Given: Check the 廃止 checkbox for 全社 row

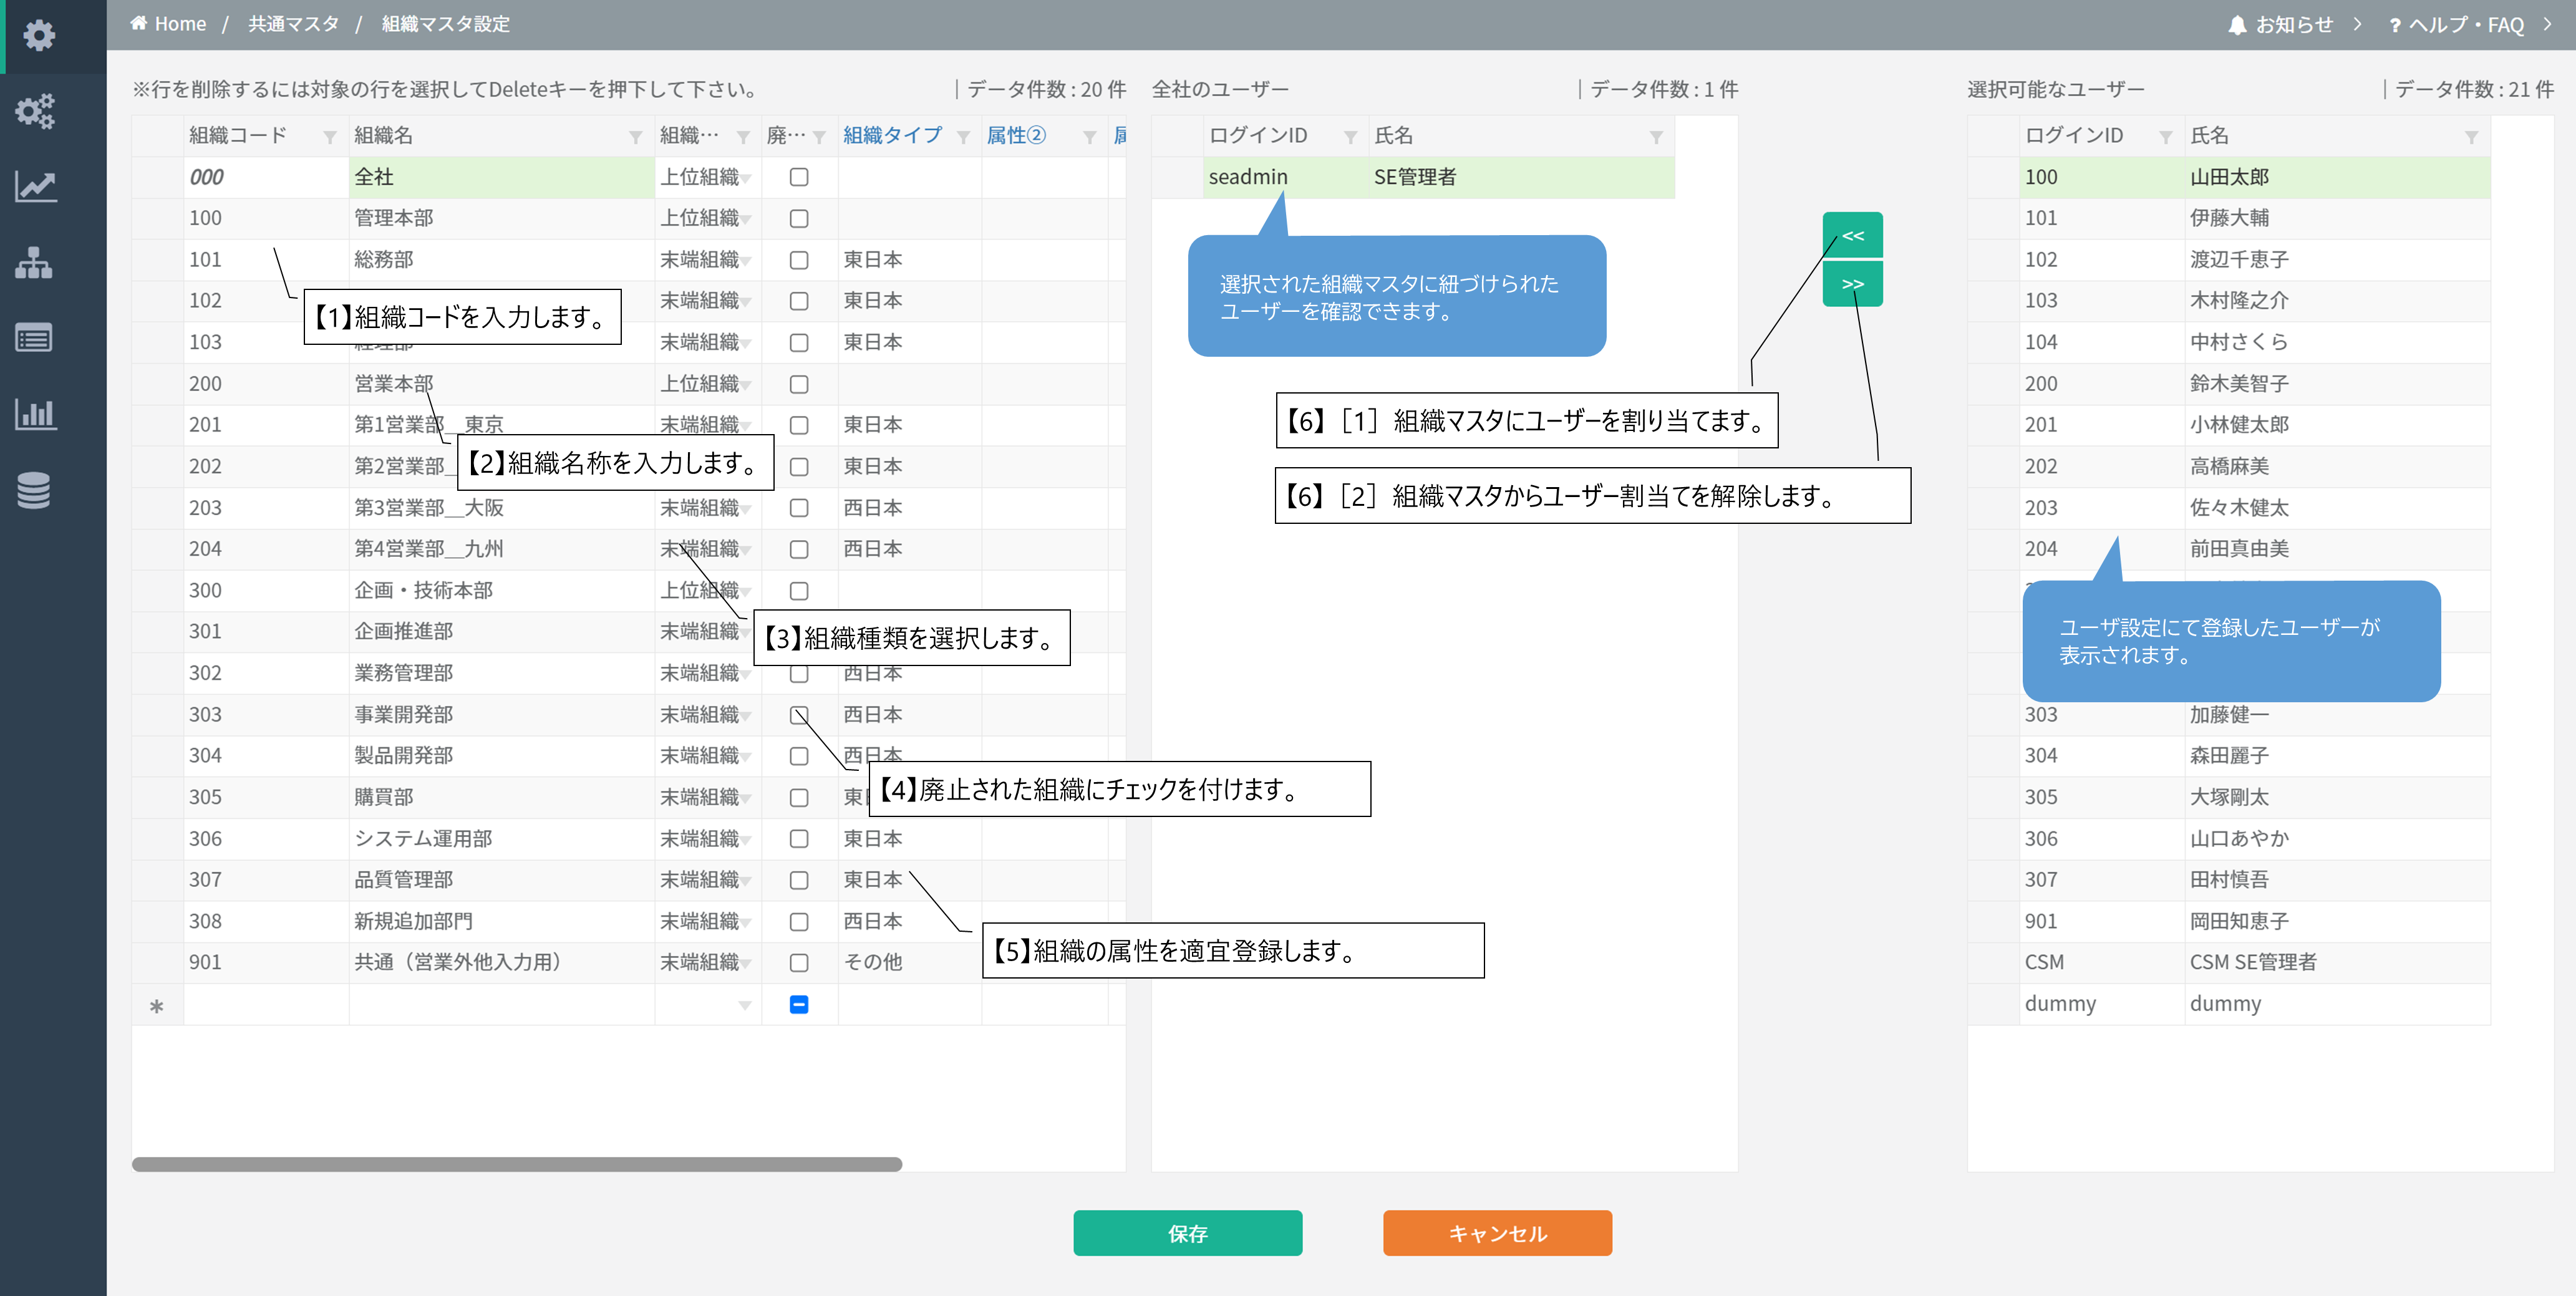Looking at the screenshot, I should click(x=799, y=177).
